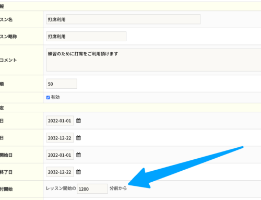Image resolution: width=261 pixels, height=200 pixels.
Task: Click the minutes field showing 1200
Action: pos(92,189)
